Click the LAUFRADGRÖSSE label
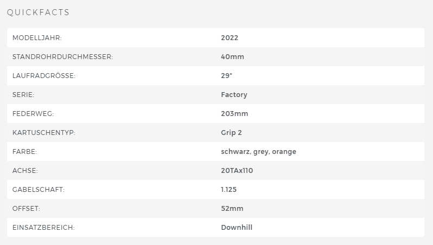The height and width of the screenshot is (245, 433). 43,76
